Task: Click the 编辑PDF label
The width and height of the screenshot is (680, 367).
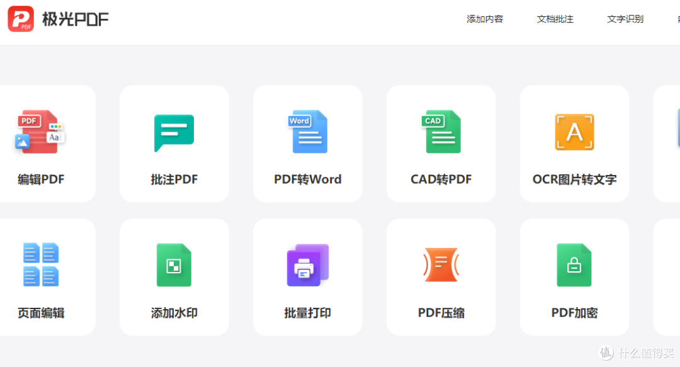Action: (x=41, y=179)
